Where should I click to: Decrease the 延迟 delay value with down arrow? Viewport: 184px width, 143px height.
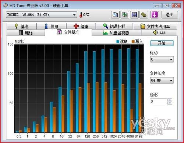click(x=170, y=103)
